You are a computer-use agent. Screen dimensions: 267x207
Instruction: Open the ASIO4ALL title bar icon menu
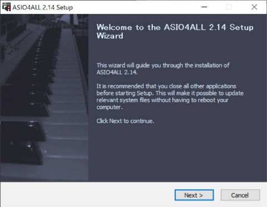pos(6,7)
